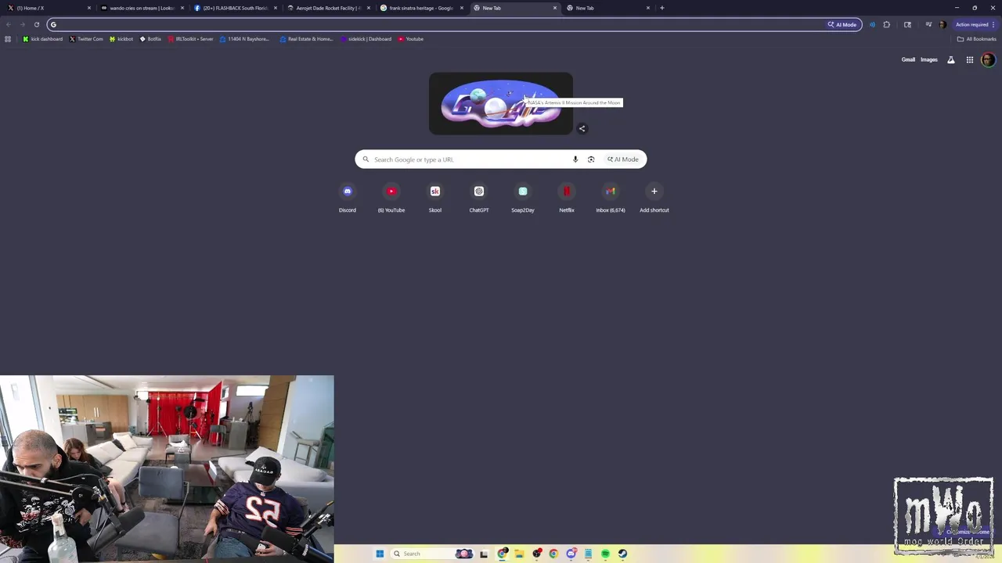Open the Google apps grid
The width and height of the screenshot is (1002, 563).
coord(970,59)
